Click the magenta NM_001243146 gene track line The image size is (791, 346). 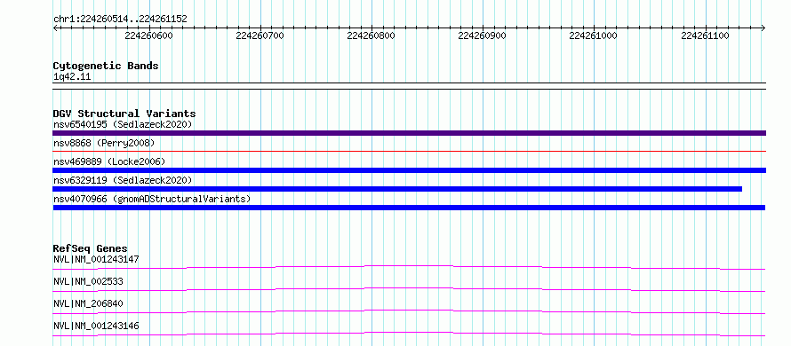pos(409,333)
